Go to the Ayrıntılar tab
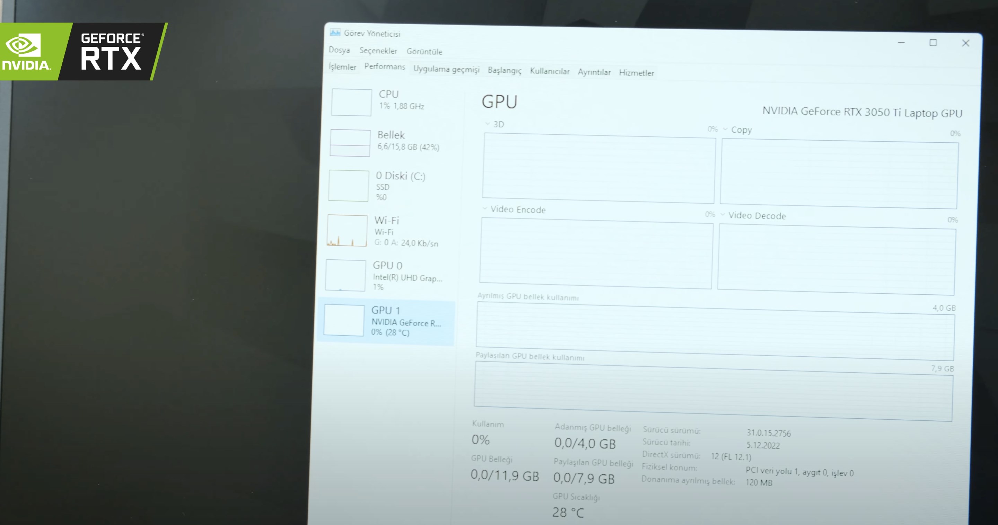 coord(594,72)
